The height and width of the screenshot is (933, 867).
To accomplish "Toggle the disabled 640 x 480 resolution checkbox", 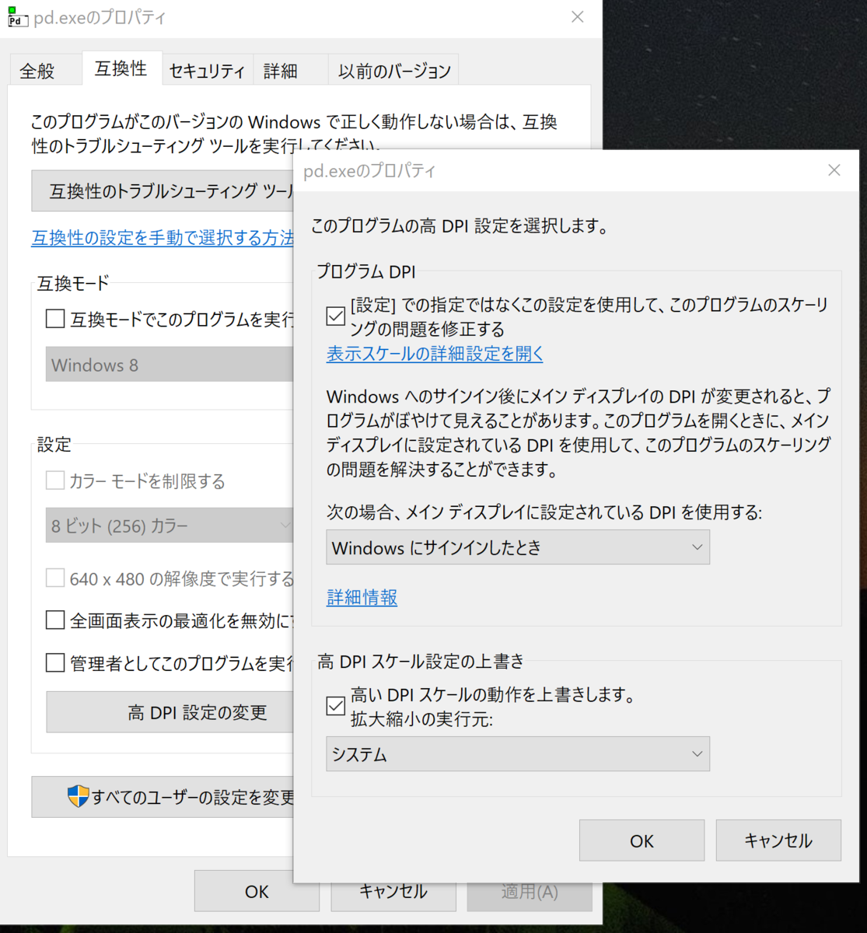I will tap(55, 578).
